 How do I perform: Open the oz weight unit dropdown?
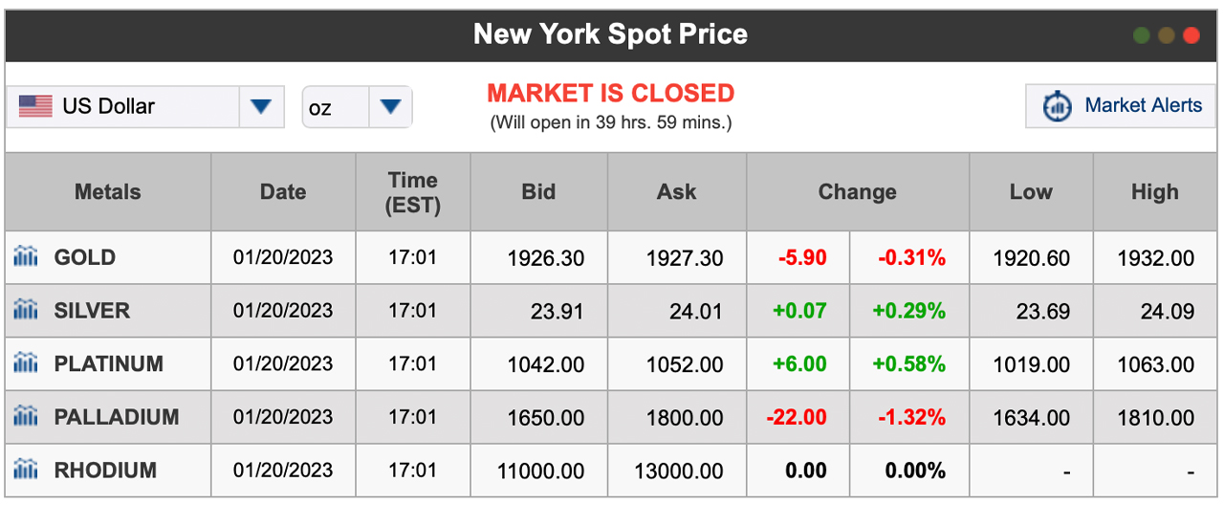pyautogui.click(x=357, y=106)
